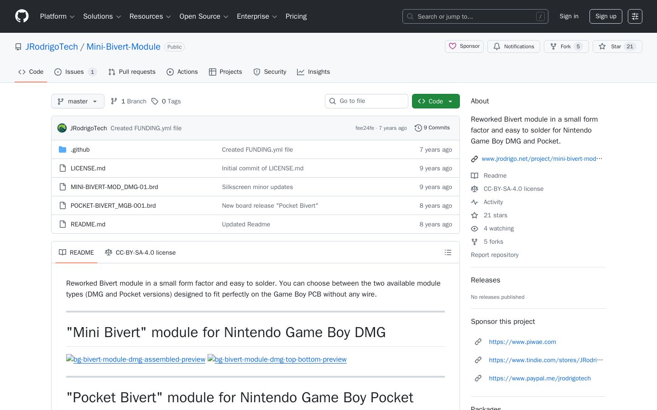Click the GitHub logo icon
The height and width of the screenshot is (410, 657).
click(x=22, y=16)
